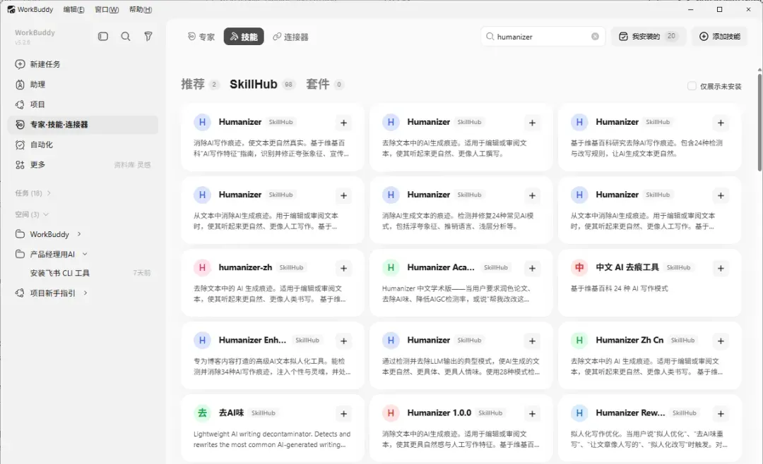Expand the WorkBuddy space folder
Viewport: 763px width, 464px height.
pos(79,234)
